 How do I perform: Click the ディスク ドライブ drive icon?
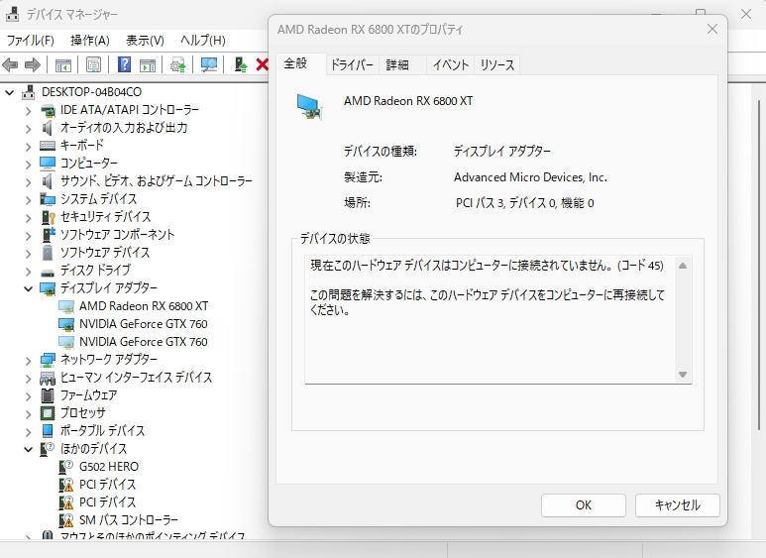pos(48,272)
